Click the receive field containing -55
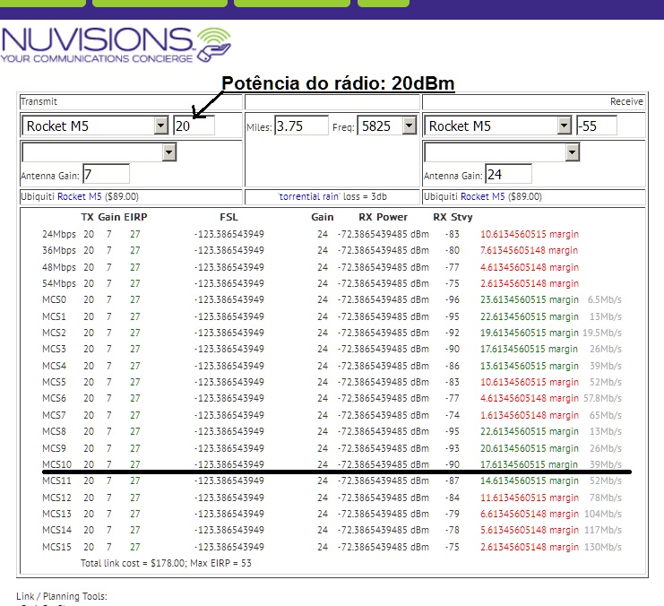The width and height of the screenshot is (664, 606). pos(597,126)
